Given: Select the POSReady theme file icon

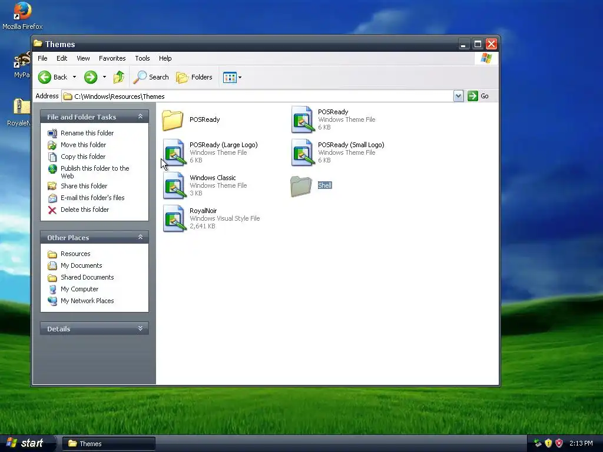Looking at the screenshot, I should tap(302, 119).
